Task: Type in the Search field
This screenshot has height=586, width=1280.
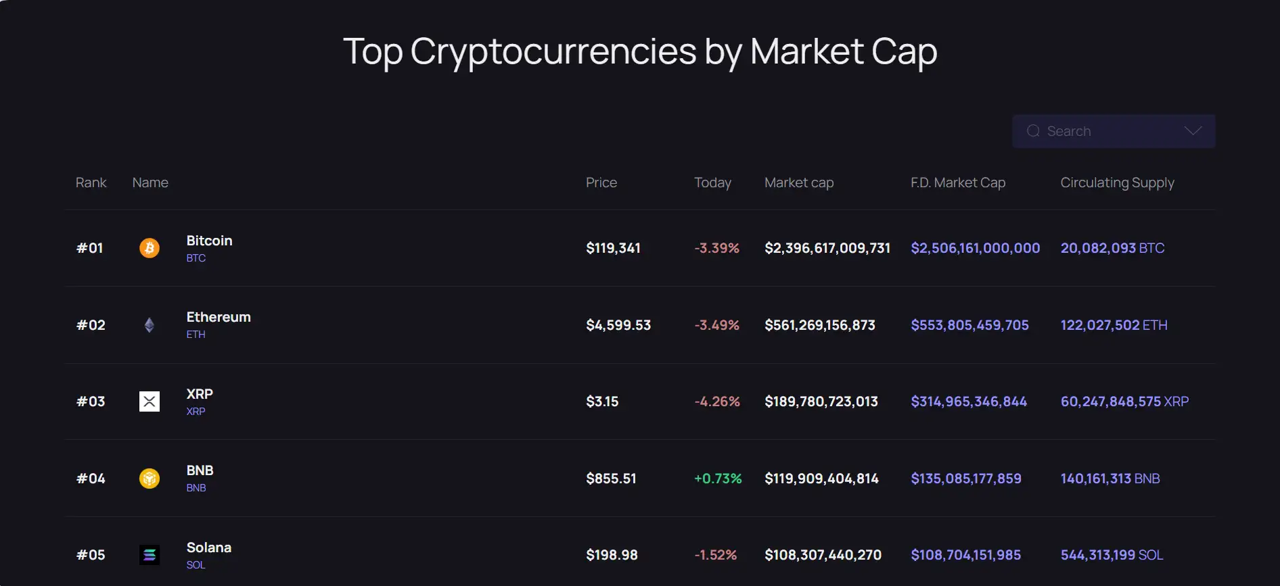Action: coord(1110,131)
